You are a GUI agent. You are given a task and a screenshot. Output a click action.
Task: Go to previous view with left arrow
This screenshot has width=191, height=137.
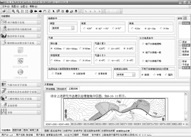[36, 11]
